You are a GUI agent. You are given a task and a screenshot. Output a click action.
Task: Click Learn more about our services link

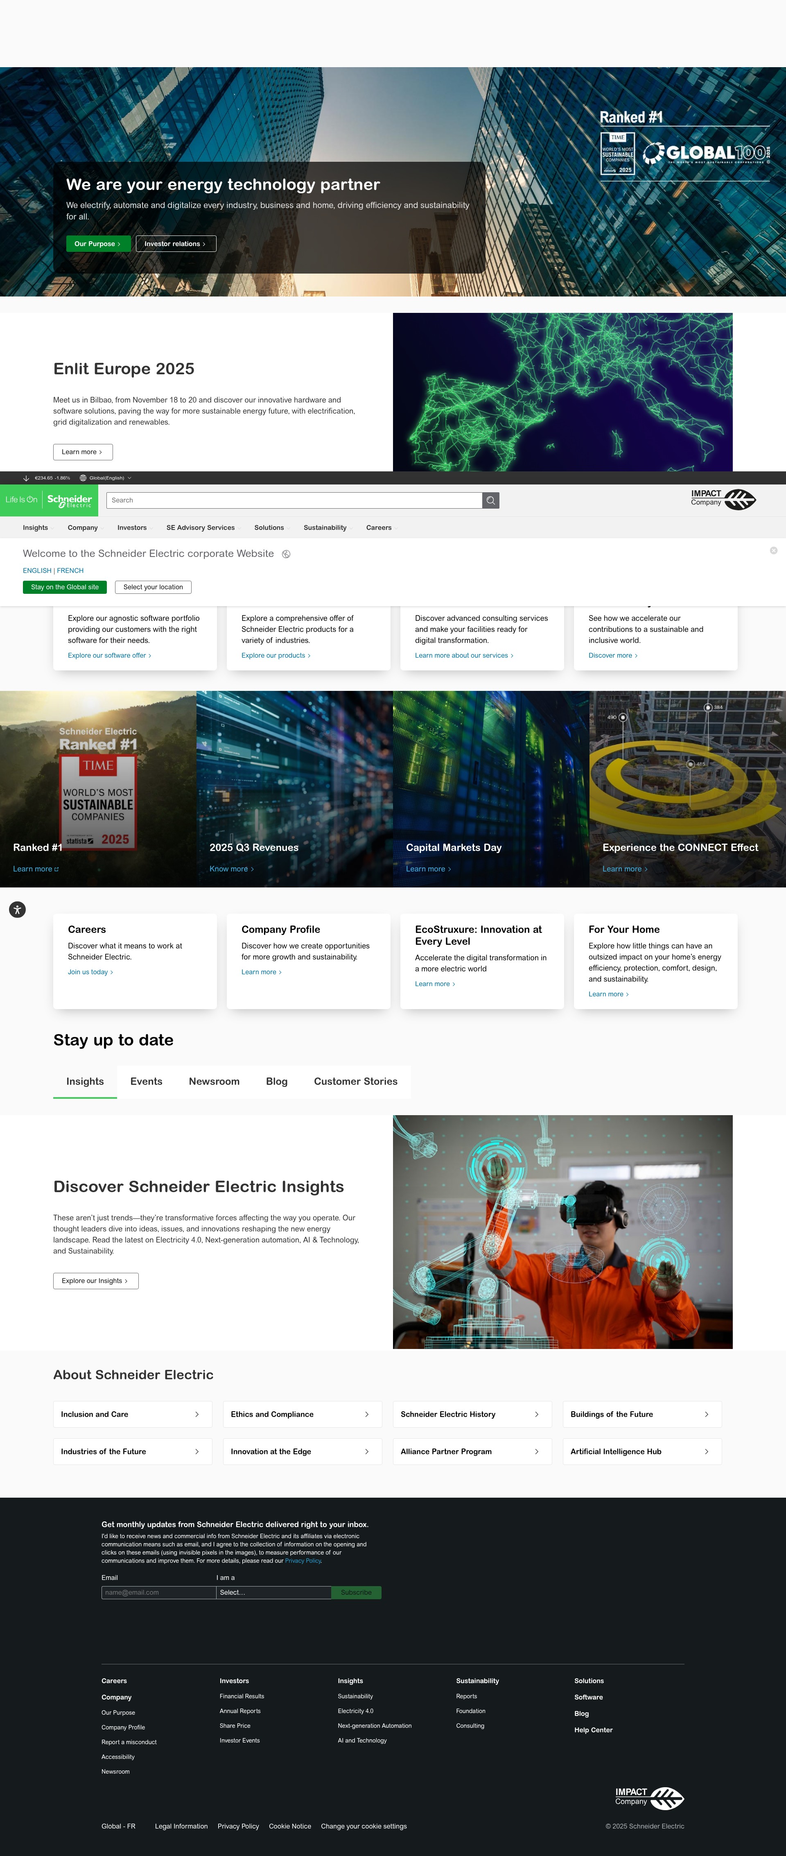tap(464, 656)
